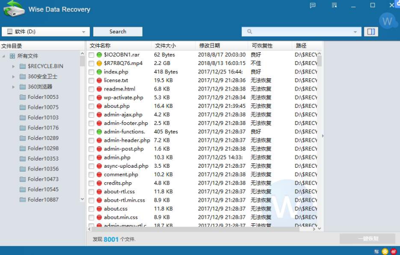Viewport: 400px width, 255px height.
Task: Open the feedback chat bubble icon
Action: pos(314,5)
